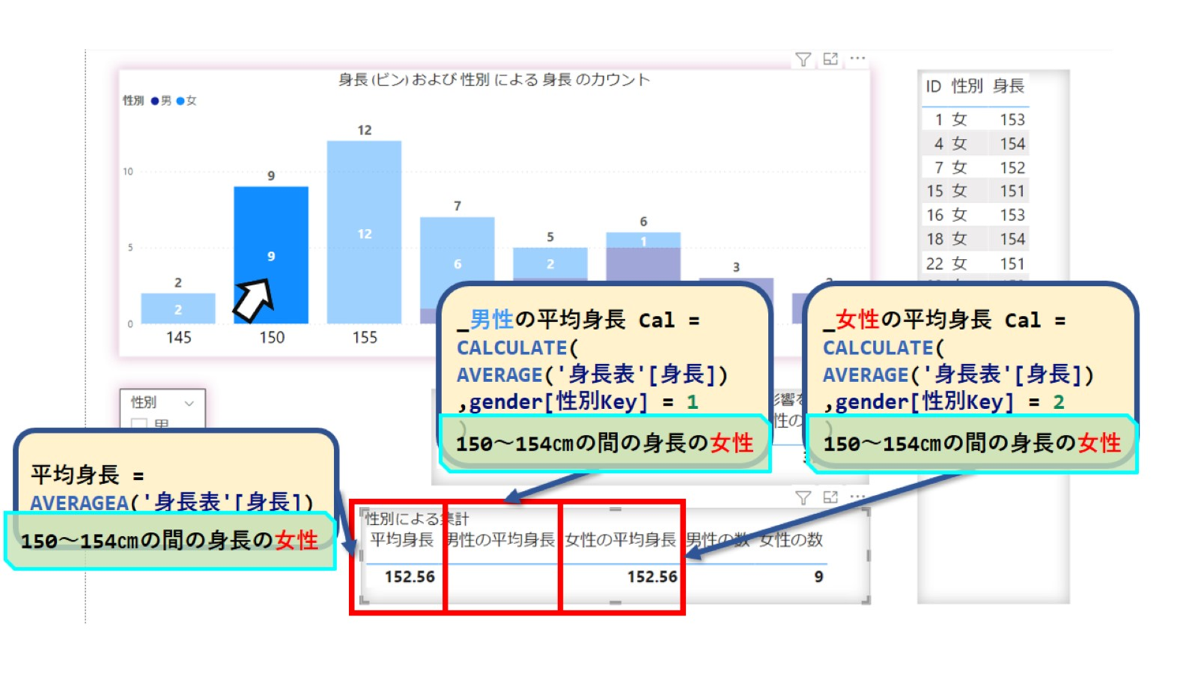Click 性別 column header in ID table
The width and height of the screenshot is (1198, 674).
pyautogui.click(x=967, y=86)
